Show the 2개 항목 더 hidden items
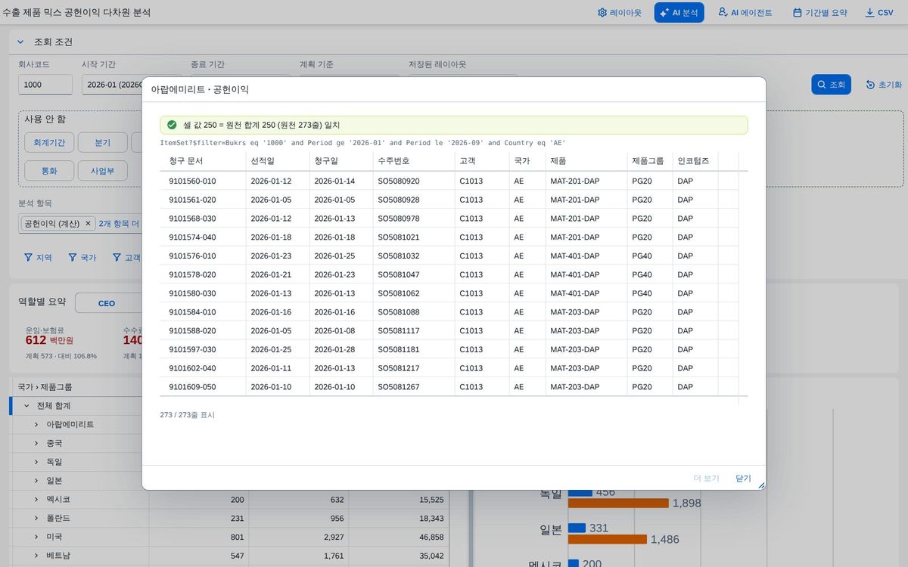The width and height of the screenshot is (908, 567). (x=120, y=224)
